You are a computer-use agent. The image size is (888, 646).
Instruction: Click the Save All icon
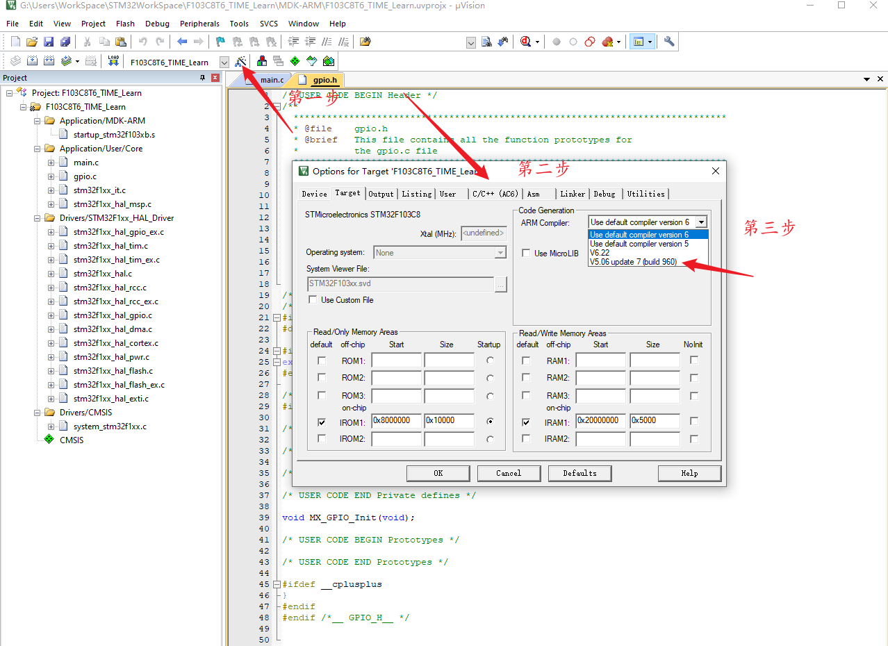point(65,42)
